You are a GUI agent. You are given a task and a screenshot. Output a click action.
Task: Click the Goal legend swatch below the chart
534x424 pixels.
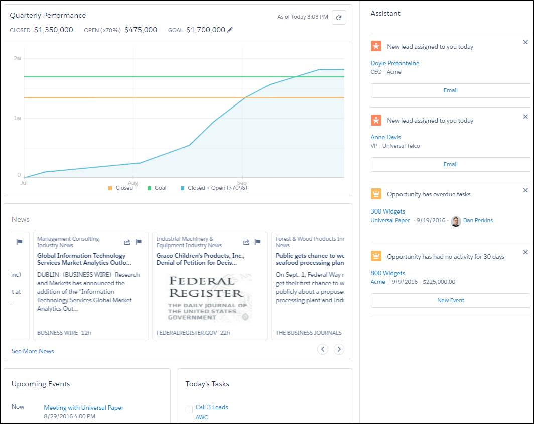[150, 188]
